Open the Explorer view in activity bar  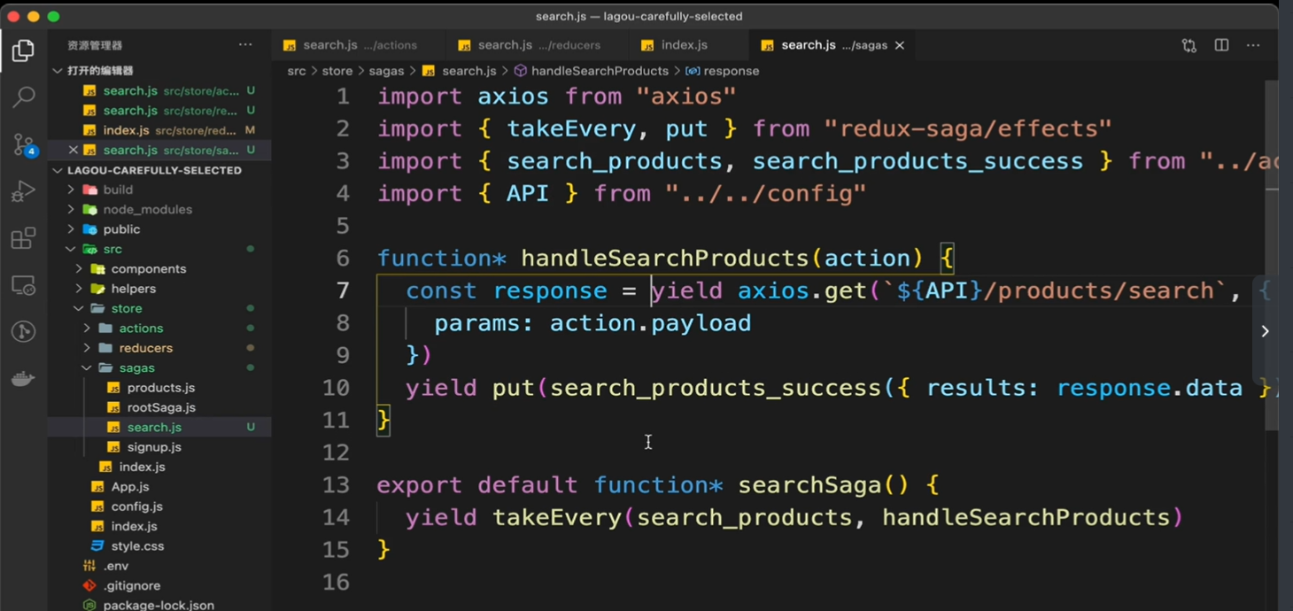(23, 50)
